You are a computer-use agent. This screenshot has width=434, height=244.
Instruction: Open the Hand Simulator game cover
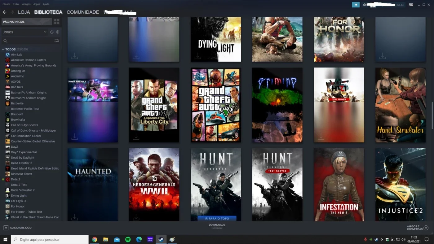click(400, 105)
